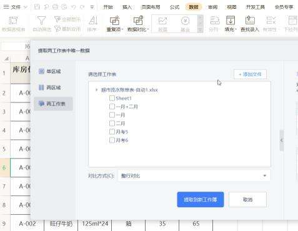Viewport: 298px width, 231px height.
Task: Collapse the xlsx workbook tree node arrow
Action: pyautogui.click(x=96, y=90)
